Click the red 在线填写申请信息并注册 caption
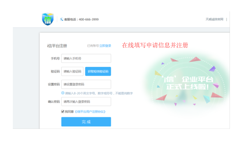This screenshot has width=252, height=150. point(155,45)
